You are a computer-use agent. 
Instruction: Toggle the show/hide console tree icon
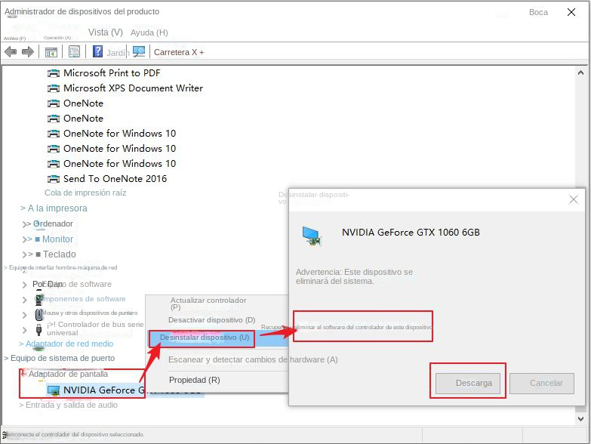(51, 51)
